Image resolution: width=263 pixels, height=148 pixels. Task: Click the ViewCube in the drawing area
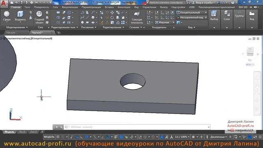click(250, 52)
